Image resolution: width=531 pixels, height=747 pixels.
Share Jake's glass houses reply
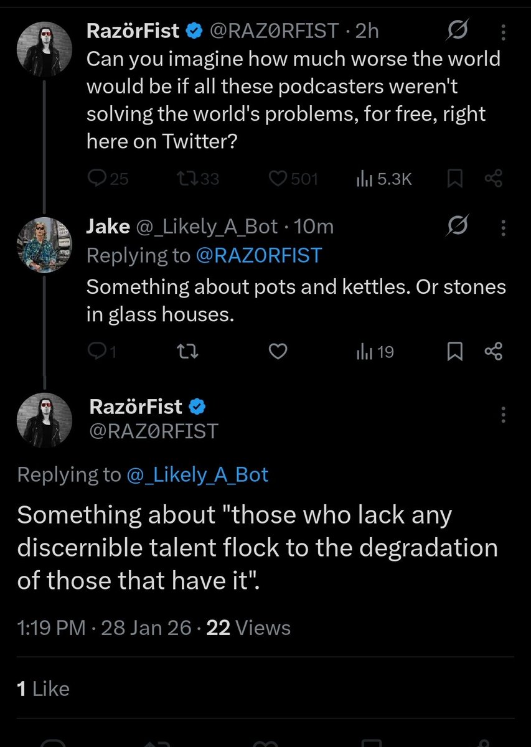point(493,353)
